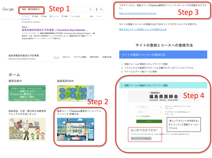Check the ユーザ名を記憶する checkbox
Image resolution: width=212 pixels, height=158 pixels.
pyautogui.click(x=136, y=116)
